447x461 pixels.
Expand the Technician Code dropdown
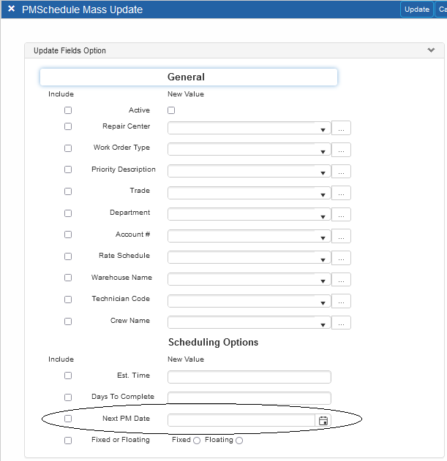pyautogui.click(x=322, y=302)
